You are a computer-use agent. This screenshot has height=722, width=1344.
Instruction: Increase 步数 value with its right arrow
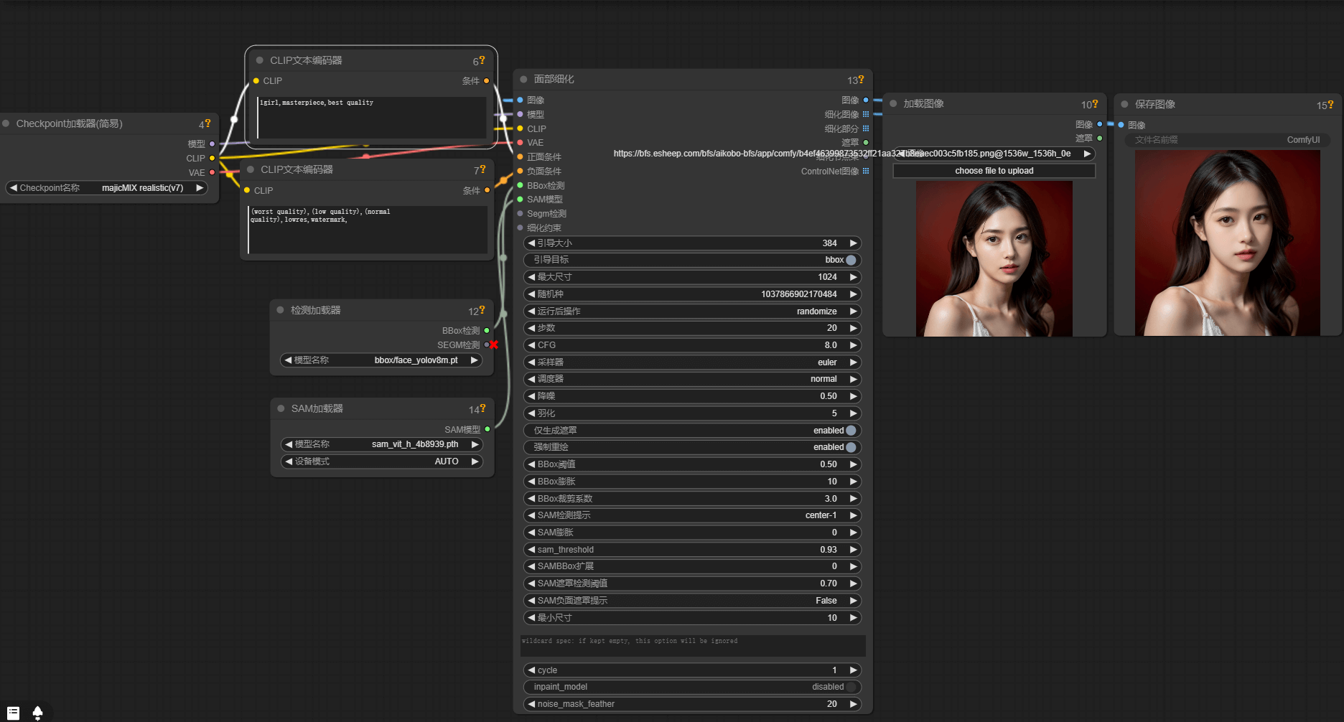(853, 328)
